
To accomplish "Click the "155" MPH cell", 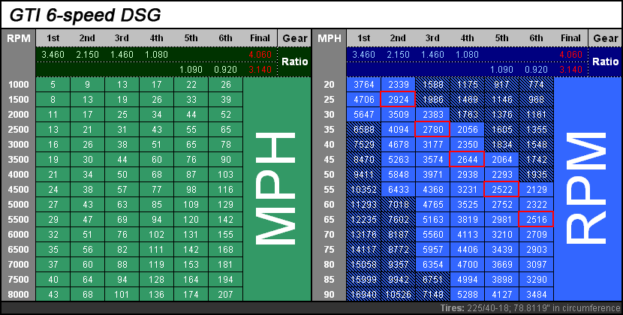I will pos(225,234).
